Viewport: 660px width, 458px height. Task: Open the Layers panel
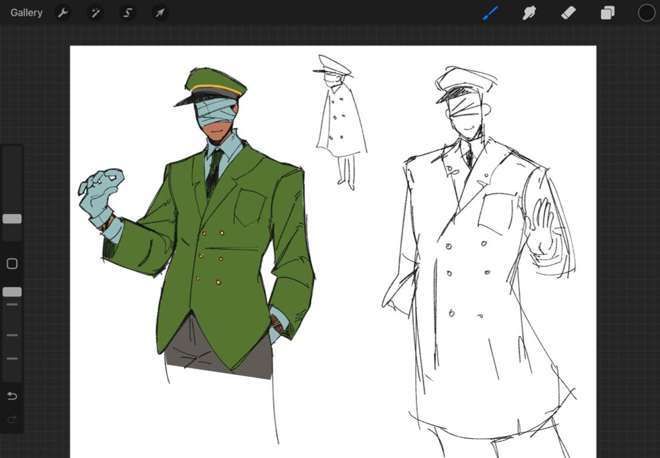click(x=607, y=13)
